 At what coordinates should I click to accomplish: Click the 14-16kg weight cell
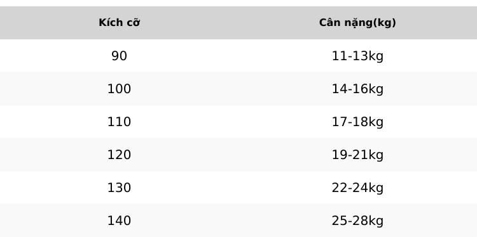point(357,89)
